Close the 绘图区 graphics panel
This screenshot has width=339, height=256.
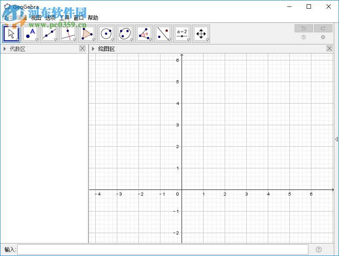coord(330,48)
